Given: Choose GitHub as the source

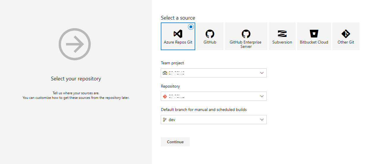Looking at the screenshot, I should (210, 36).
